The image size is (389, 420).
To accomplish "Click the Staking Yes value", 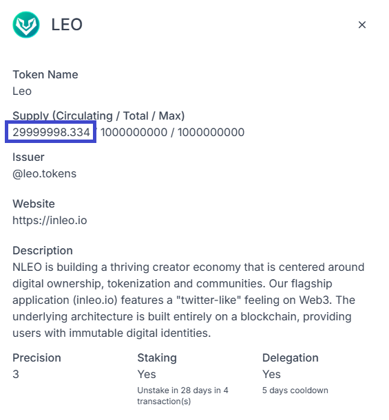I will 147,374.
